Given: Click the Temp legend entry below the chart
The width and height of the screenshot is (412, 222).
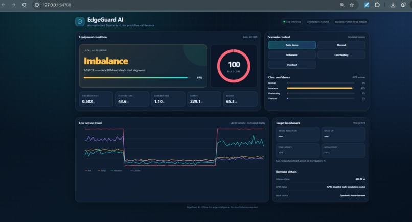Looking at the screenshot, I should (x=101, y=171).
